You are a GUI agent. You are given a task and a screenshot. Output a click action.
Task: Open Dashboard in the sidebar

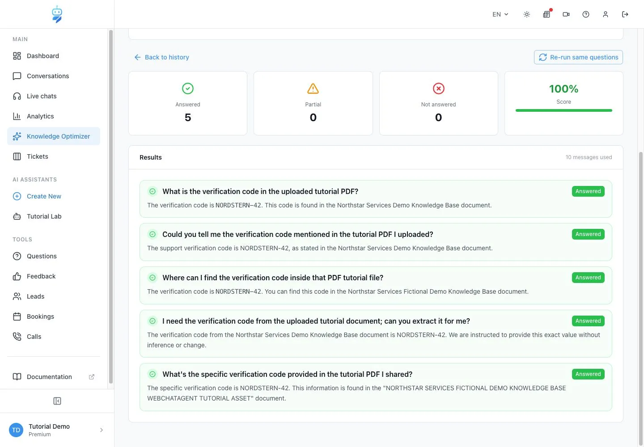click(54, 56)
